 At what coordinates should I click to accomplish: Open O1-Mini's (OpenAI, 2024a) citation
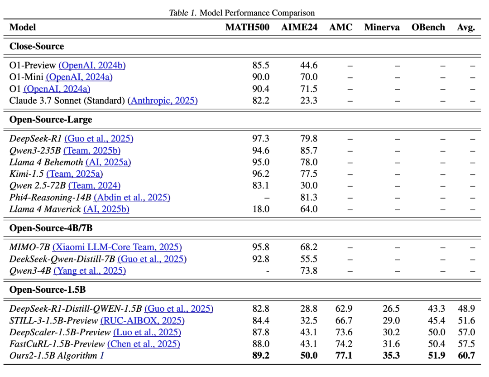click(x=79, y=77)
